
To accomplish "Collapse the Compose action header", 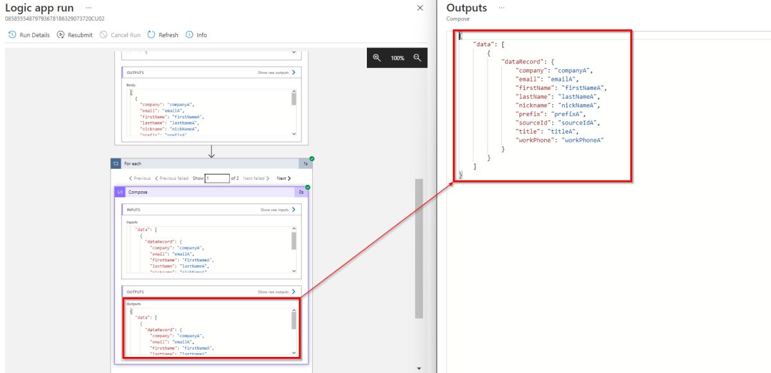I will click(x=212, y=192).
